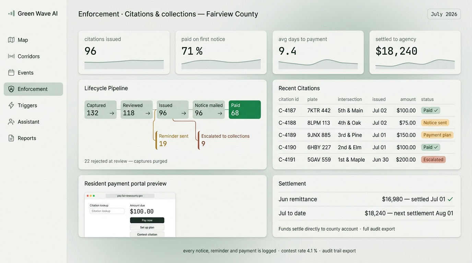The width and height of the screenshot is (472, 263).
Task: Click the contest rate 4.1 % text
Action: [299, 251]
